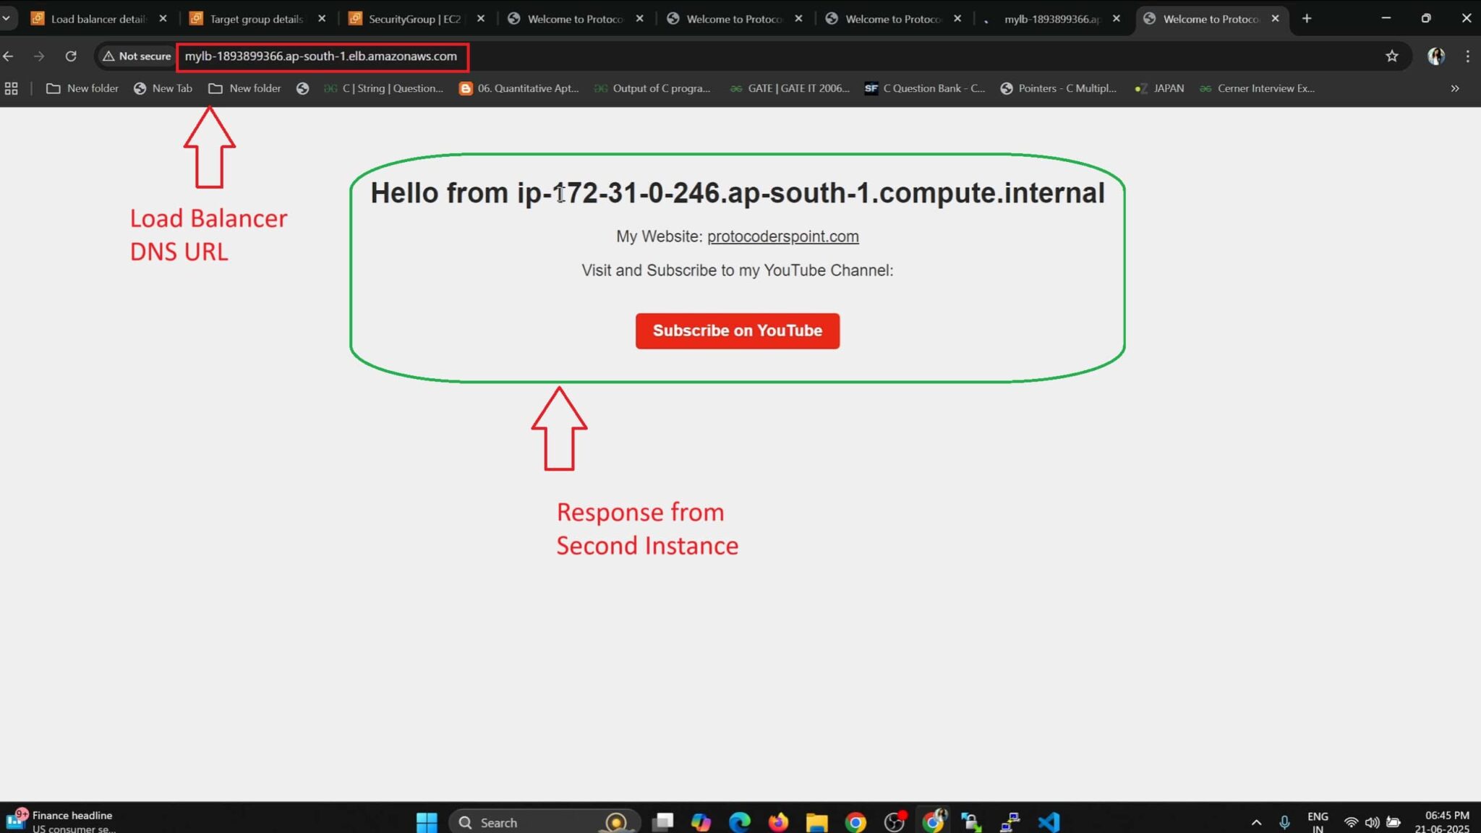Open the Chrome three-dot menu

(x=1467, y=56)
